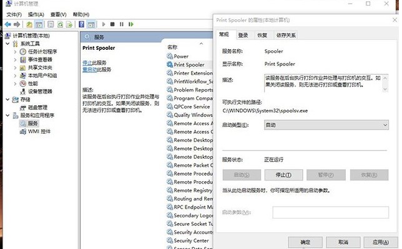Select Local Users and Groups (本地用户和组)
This screenshot has width=402, height=249.
tap(42, 75)
